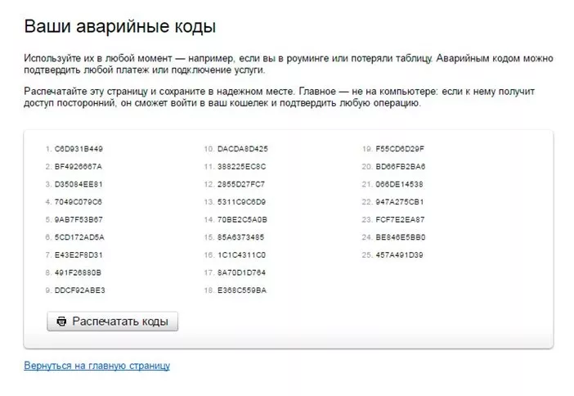
Task: Click emergency code number 2 starting with BF49
Action: pos(78,166)
